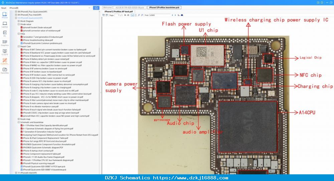Expand 08 iPhone8_Plus-Qualcomm(VIP) node
The image size is (334, 181).
click(16, 12)
